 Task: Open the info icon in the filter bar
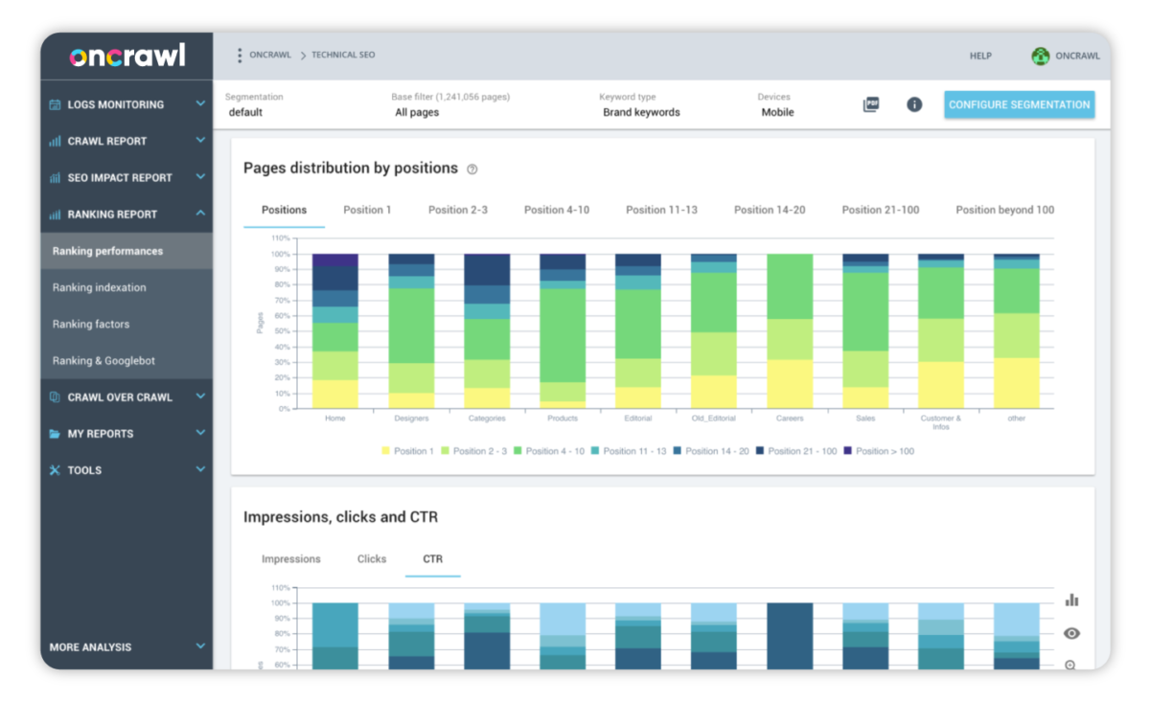(x=914, y=104)
